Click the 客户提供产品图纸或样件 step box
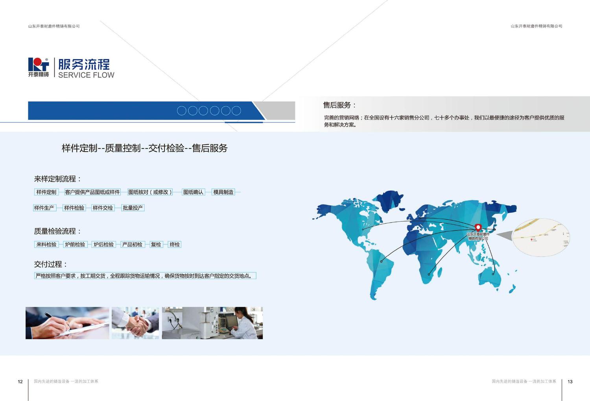The width and height of the screenshot is (590, 401). point(92,192)
